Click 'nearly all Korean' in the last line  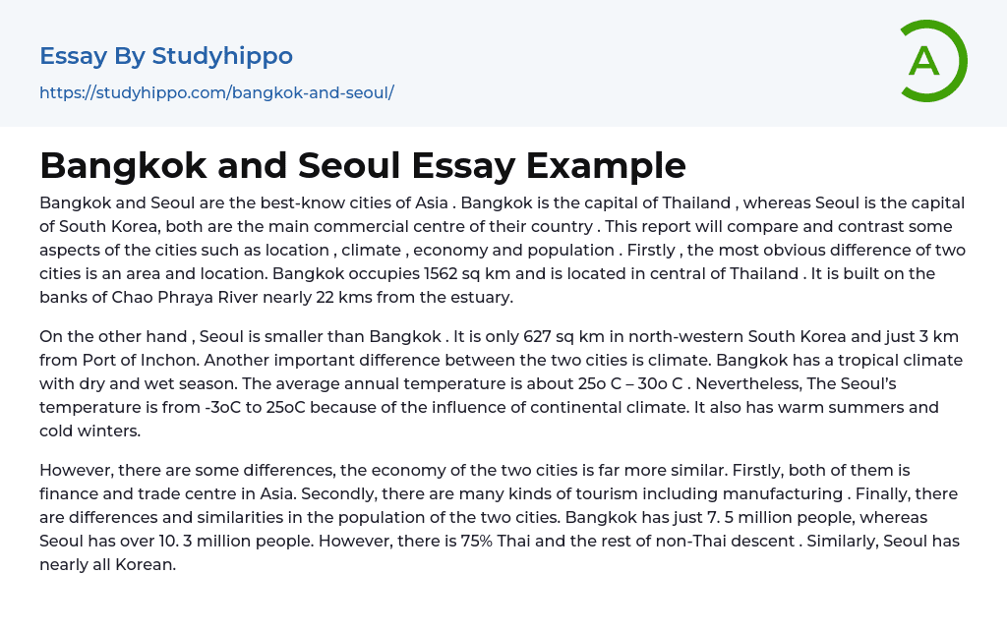coord(107,564)
